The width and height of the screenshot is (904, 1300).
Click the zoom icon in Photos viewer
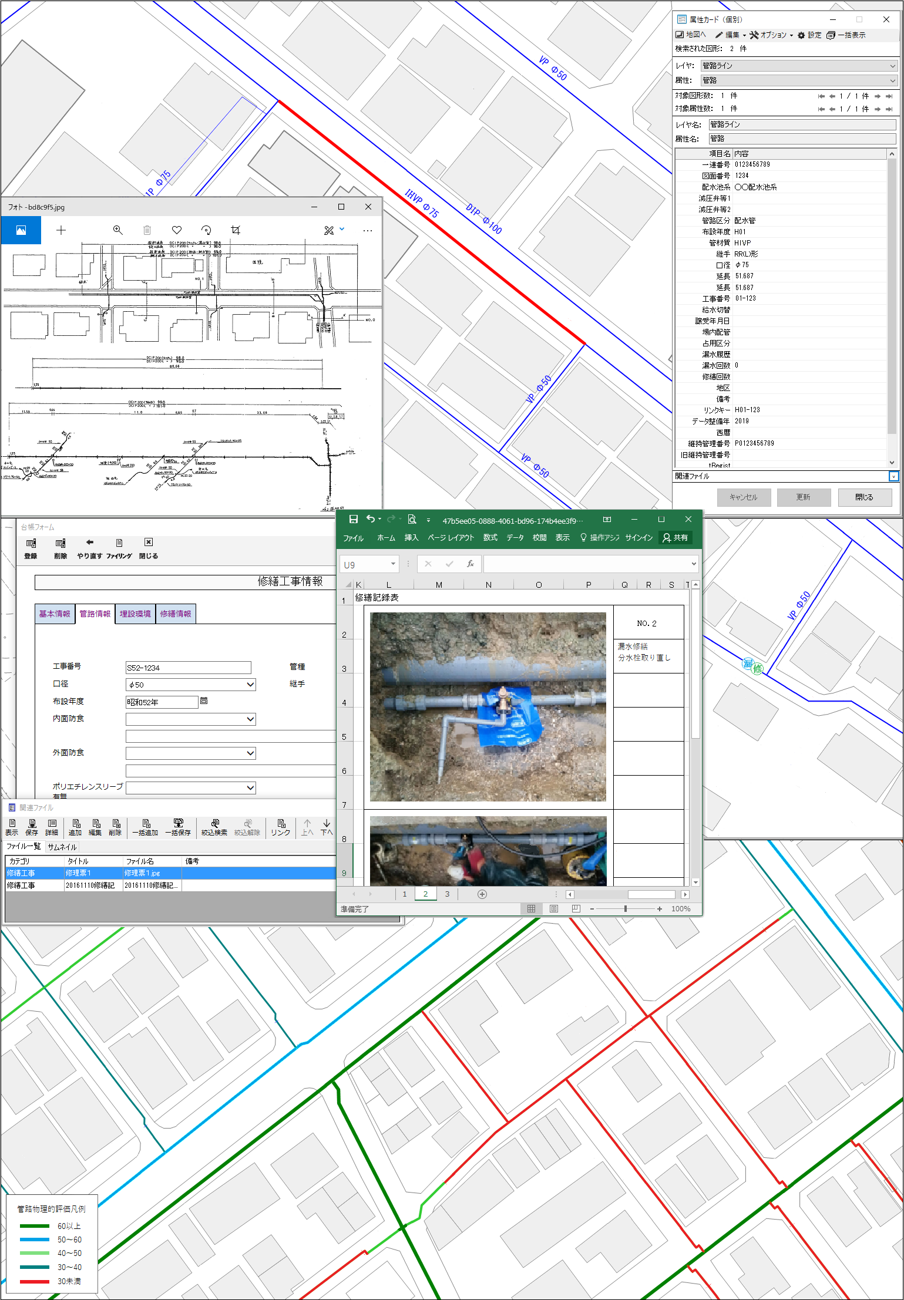pos(117,230)
